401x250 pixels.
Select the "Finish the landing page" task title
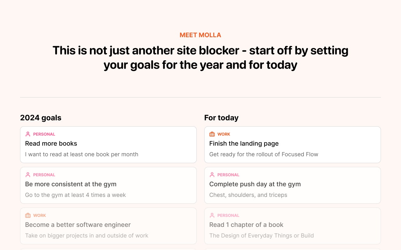click(244, 143)
